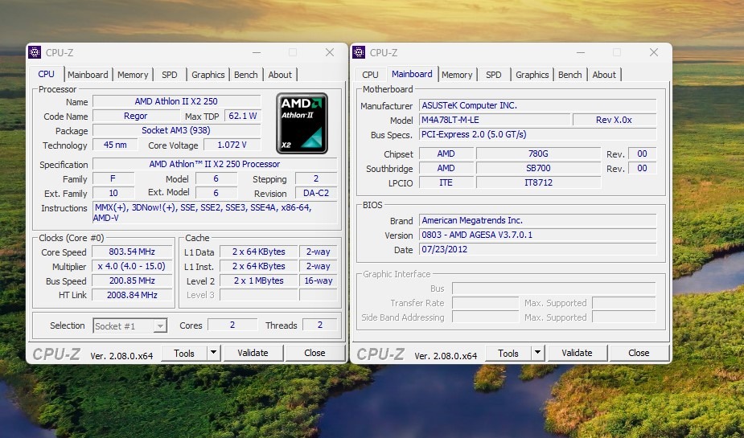
Task: Click the motherboard model M4A78LT-M-LE field
Action: (495, 120)
